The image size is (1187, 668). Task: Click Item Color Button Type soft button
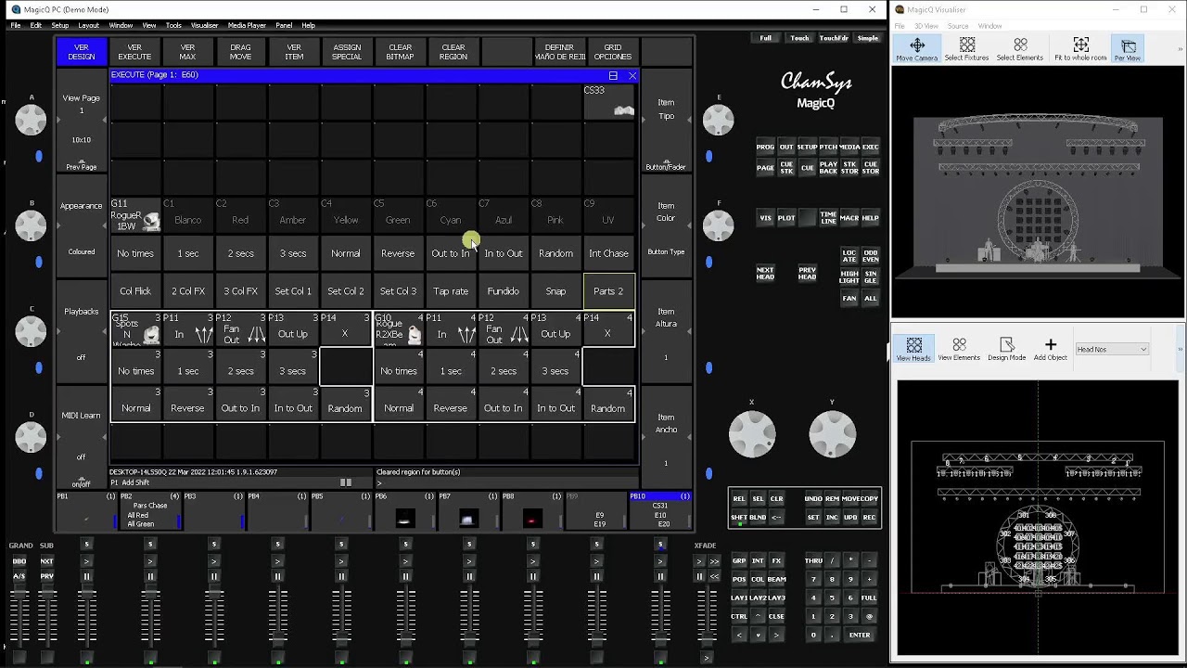click(666, 227)
